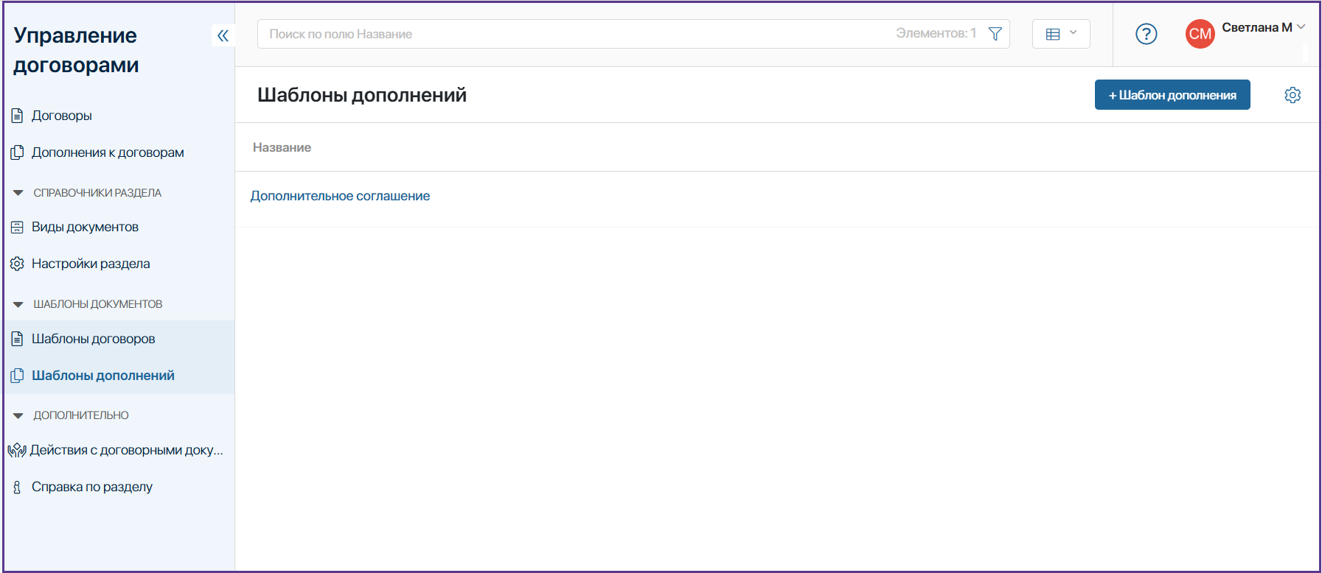1322x573 pixels.
Task: Open Настройки раздела page
Action: tap(91, 264)
